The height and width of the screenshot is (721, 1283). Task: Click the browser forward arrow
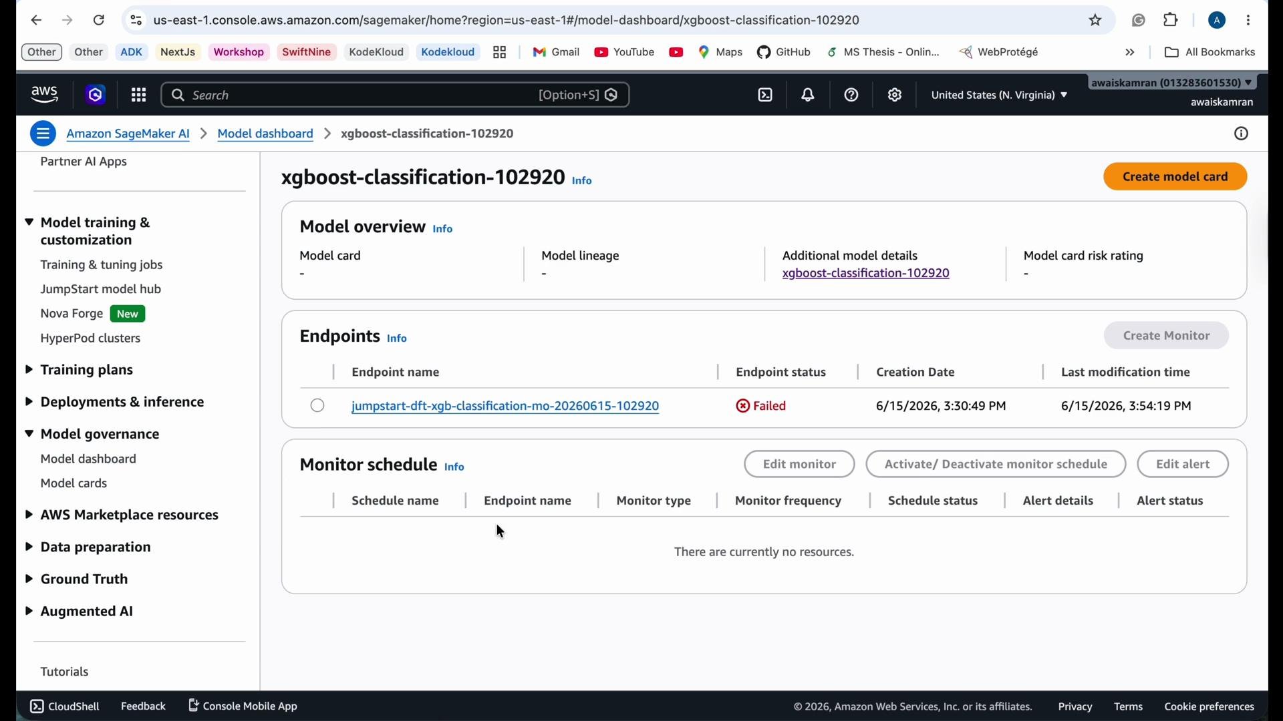67,21
